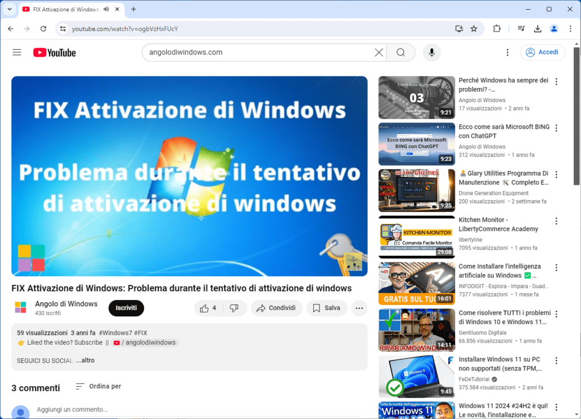
Task: Click the install app icon in address bar
Action: point(458,28)
